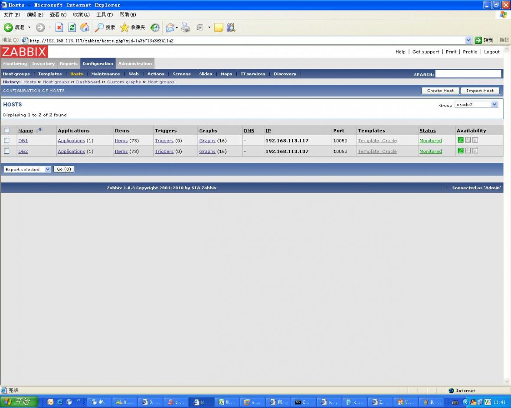
Task: Click the Research books toolbar icon
Action: click(x=231, y=27)
